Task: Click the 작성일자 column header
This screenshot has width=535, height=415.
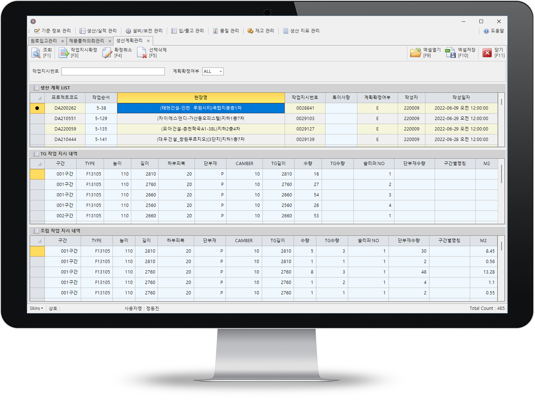Action: point(461,98)
